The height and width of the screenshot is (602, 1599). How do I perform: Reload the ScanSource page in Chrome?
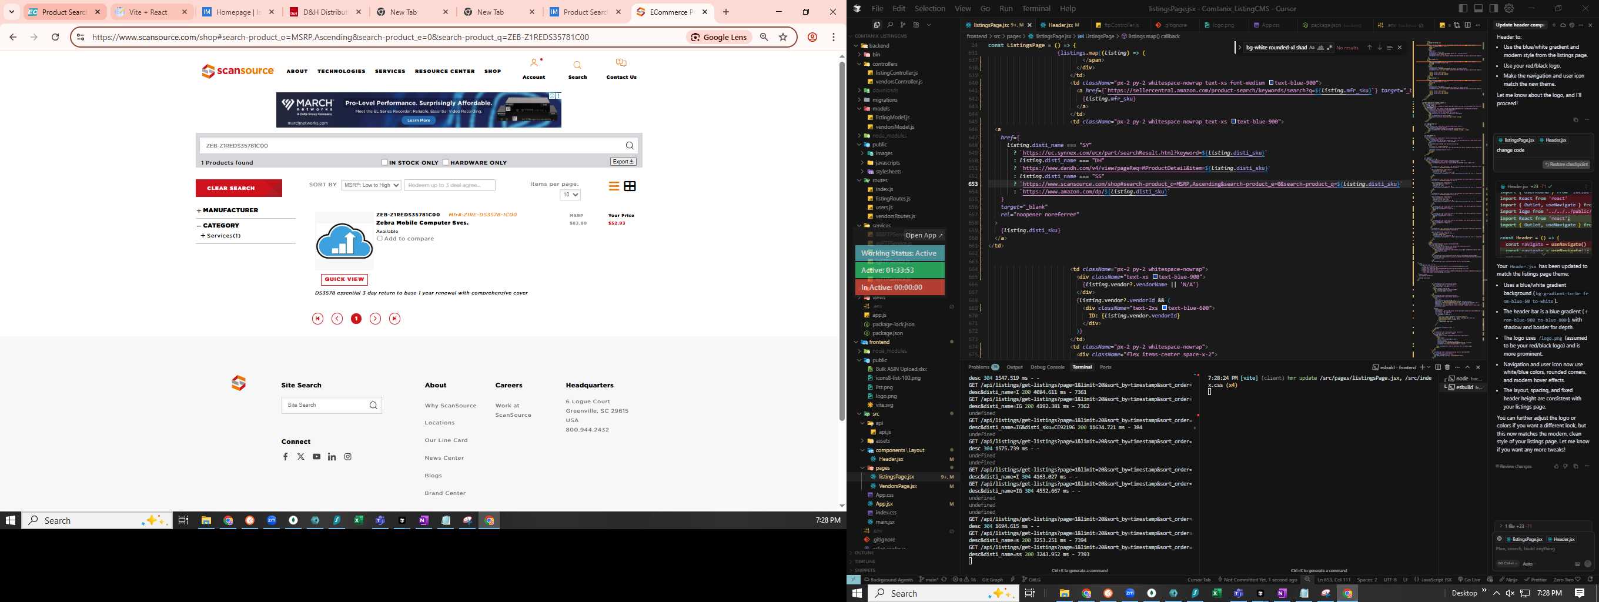click(x=55, y=37)
